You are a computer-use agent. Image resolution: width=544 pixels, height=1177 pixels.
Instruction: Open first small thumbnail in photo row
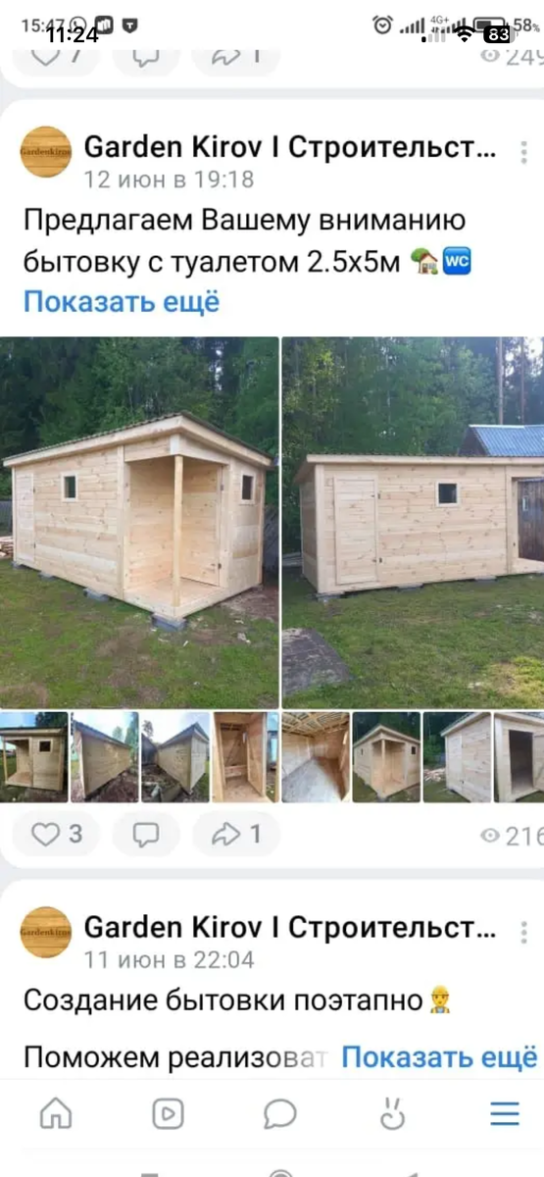pos(33,757)
